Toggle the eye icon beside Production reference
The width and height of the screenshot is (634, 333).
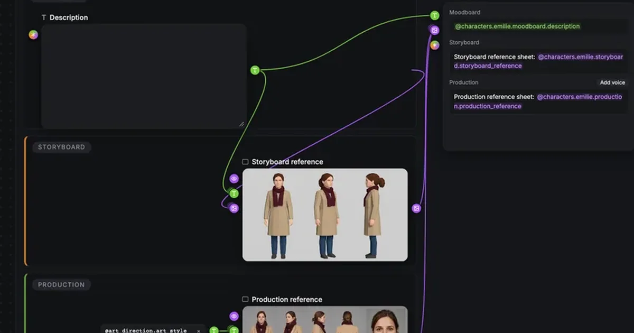(234, 316)
